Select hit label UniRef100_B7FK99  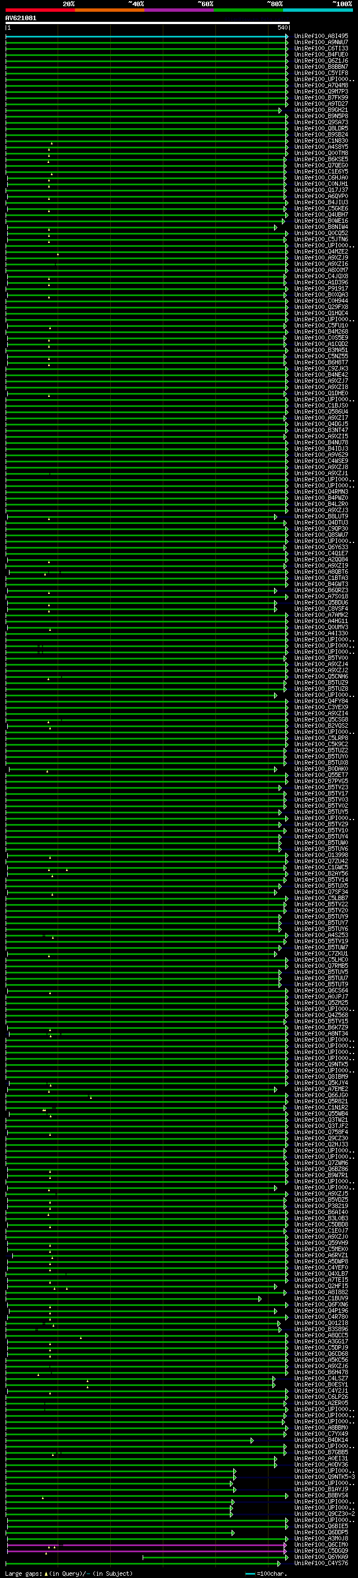[x=321, y=97]
